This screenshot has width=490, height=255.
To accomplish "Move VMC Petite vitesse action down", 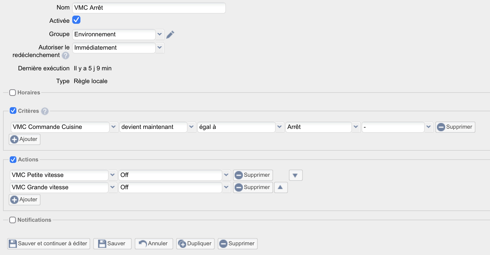I will point(295,175).
